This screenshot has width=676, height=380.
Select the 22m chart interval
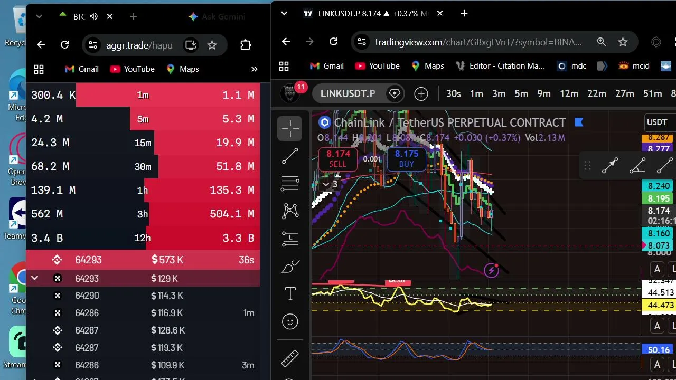(597, 94)
